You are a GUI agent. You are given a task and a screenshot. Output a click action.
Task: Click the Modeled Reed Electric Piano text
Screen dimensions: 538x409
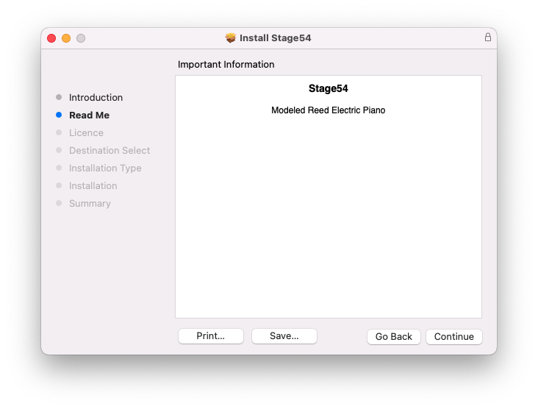328,110
